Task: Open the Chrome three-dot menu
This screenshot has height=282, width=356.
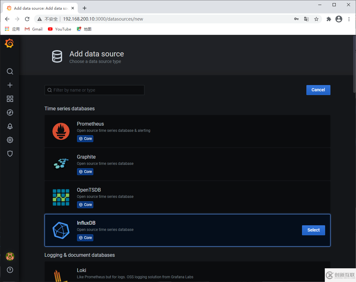Action: [x=349, y=19]
